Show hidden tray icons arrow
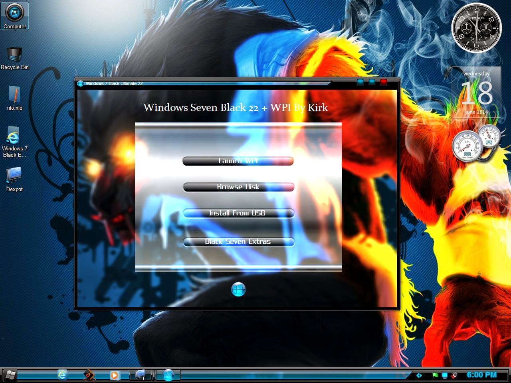 pyautogui.click(x=419, y=375)
